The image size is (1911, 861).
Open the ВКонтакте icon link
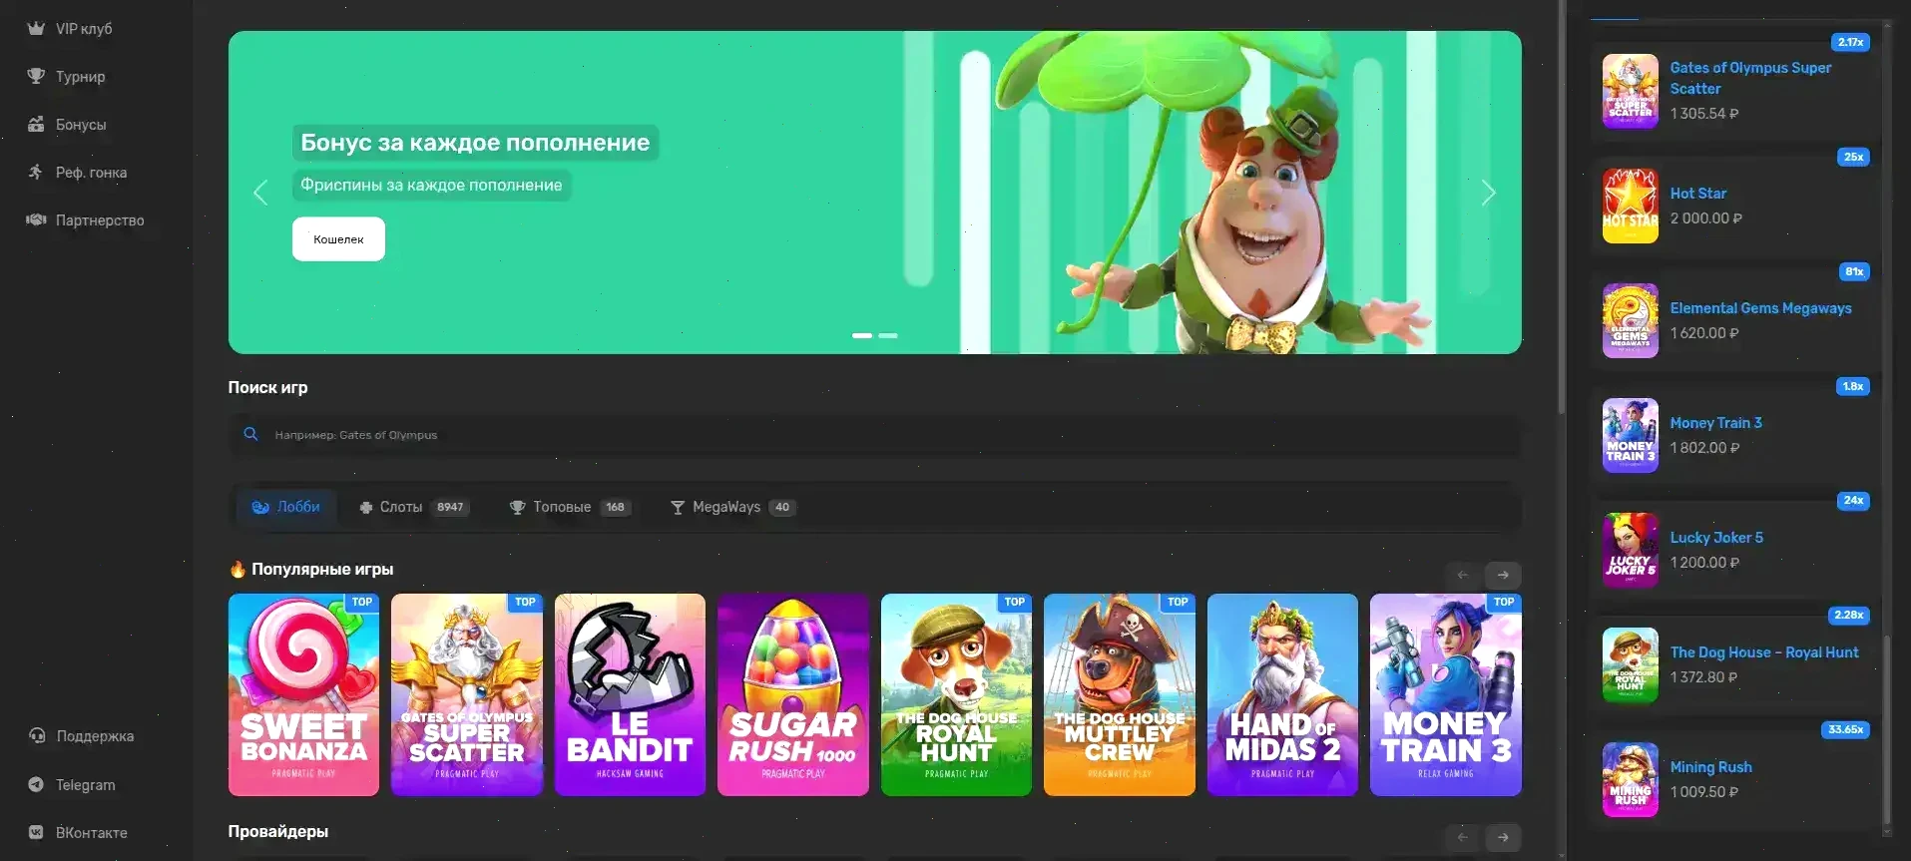[36, 833]
